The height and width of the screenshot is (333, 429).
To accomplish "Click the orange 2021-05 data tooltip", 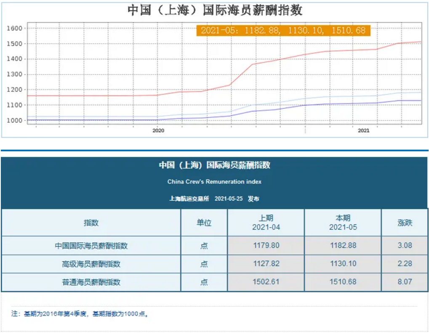I will pos(283,30).
